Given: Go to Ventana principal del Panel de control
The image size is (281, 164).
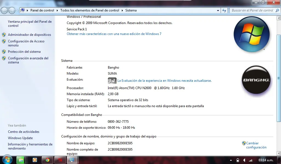Looking at the screenshot, I should [x=30, y=24].
